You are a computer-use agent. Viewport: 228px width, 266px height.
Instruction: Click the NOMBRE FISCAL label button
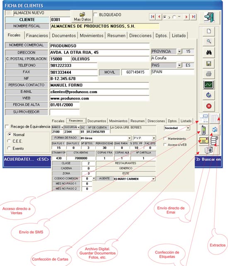coord(27,26)
